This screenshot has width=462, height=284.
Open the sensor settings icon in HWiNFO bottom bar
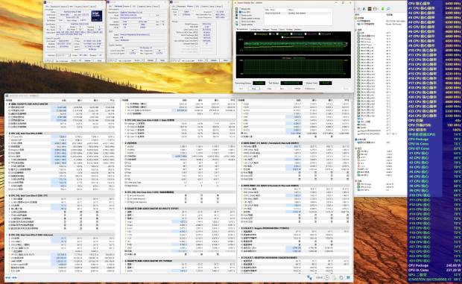point(341,277)
